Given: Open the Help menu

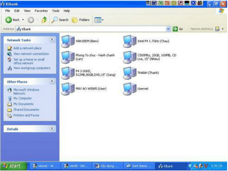Looking at the screenshot, I should coord(67,11).
